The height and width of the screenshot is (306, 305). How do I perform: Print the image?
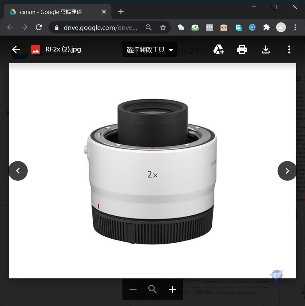(x=242, y=49)
